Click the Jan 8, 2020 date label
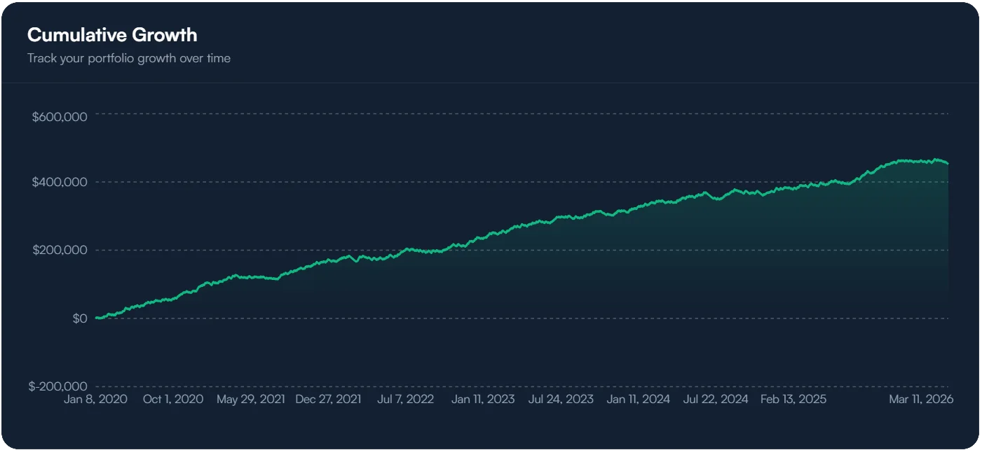 95,399
